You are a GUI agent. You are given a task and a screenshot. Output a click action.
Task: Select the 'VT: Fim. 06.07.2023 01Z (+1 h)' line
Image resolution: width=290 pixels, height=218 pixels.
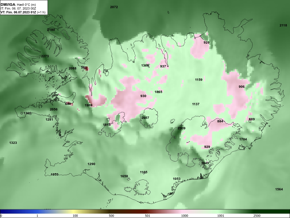pos(23,12)
